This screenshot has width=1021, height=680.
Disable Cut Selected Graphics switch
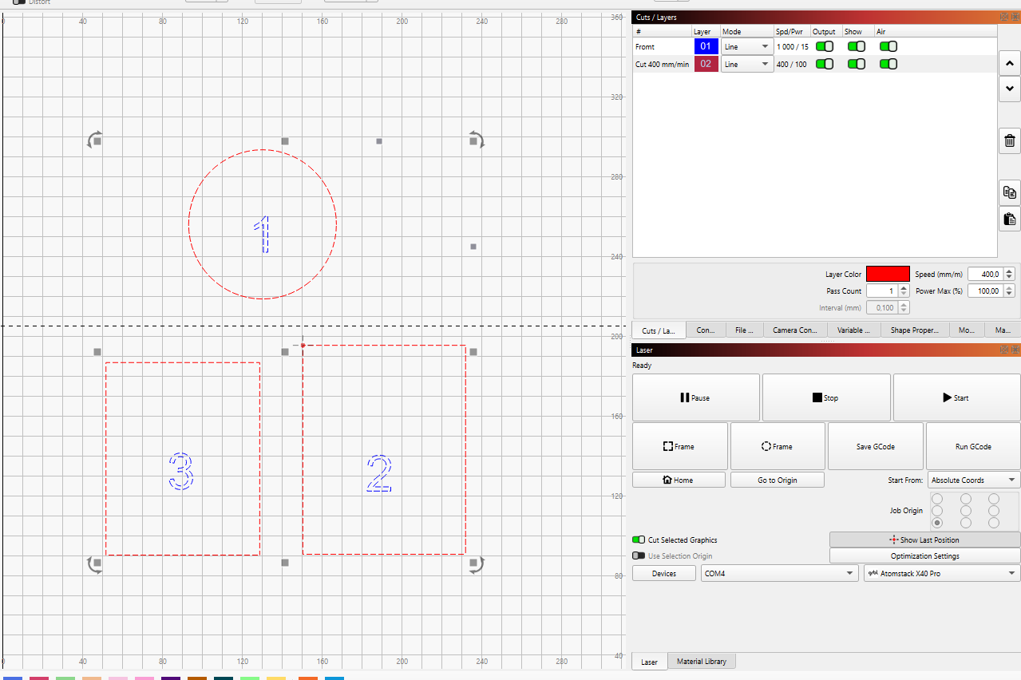pyautogui.click(x=639, y=540)
